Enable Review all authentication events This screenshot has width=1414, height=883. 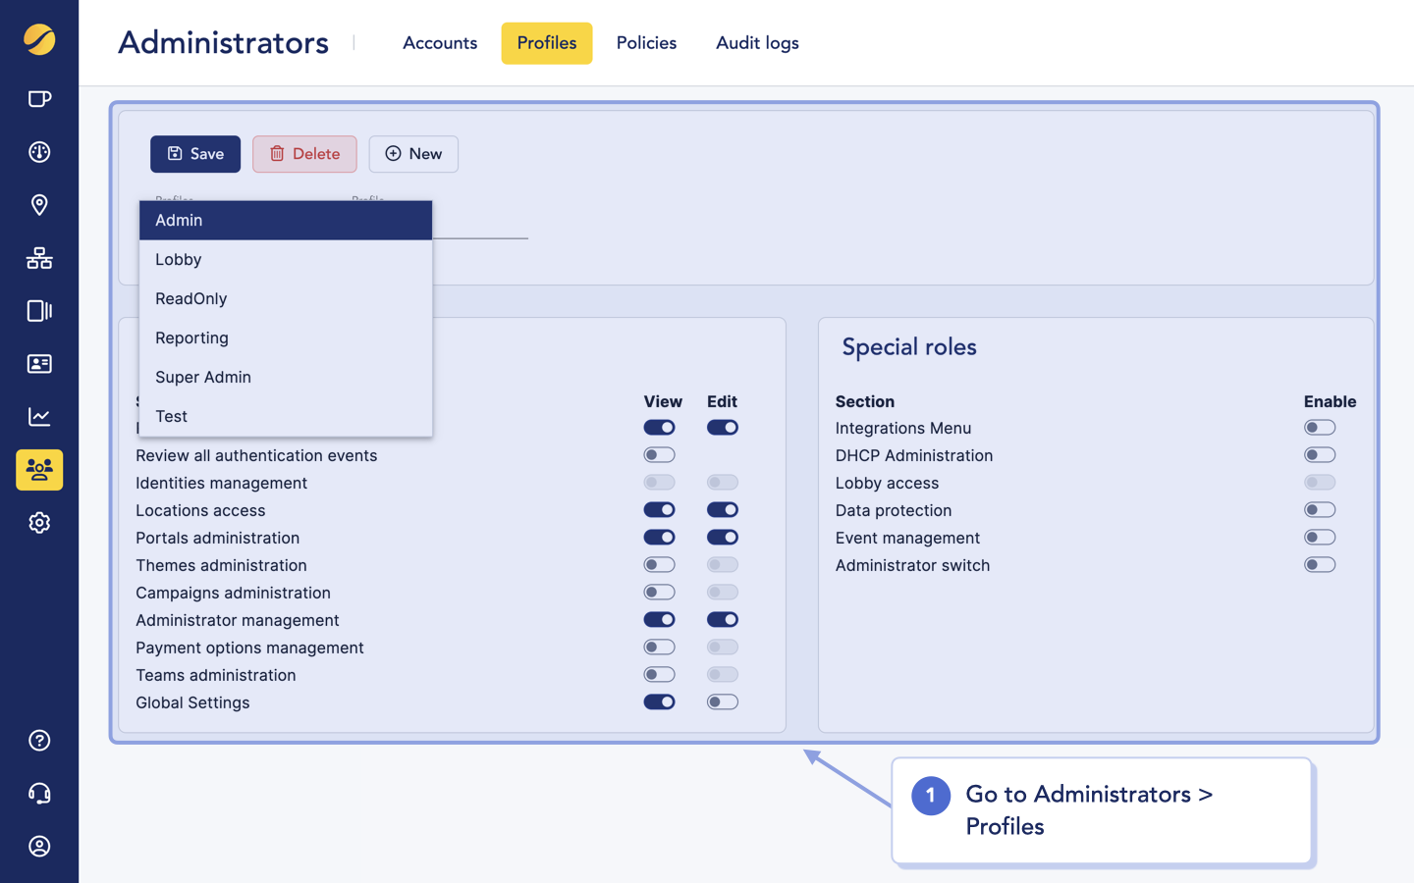(659, 454)
